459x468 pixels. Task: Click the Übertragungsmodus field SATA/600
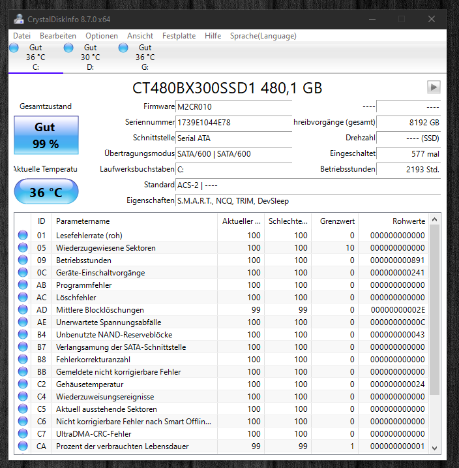click(x=233, y=153)
